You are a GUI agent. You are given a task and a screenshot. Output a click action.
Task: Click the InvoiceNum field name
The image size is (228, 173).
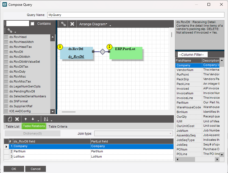coord(185,93)
